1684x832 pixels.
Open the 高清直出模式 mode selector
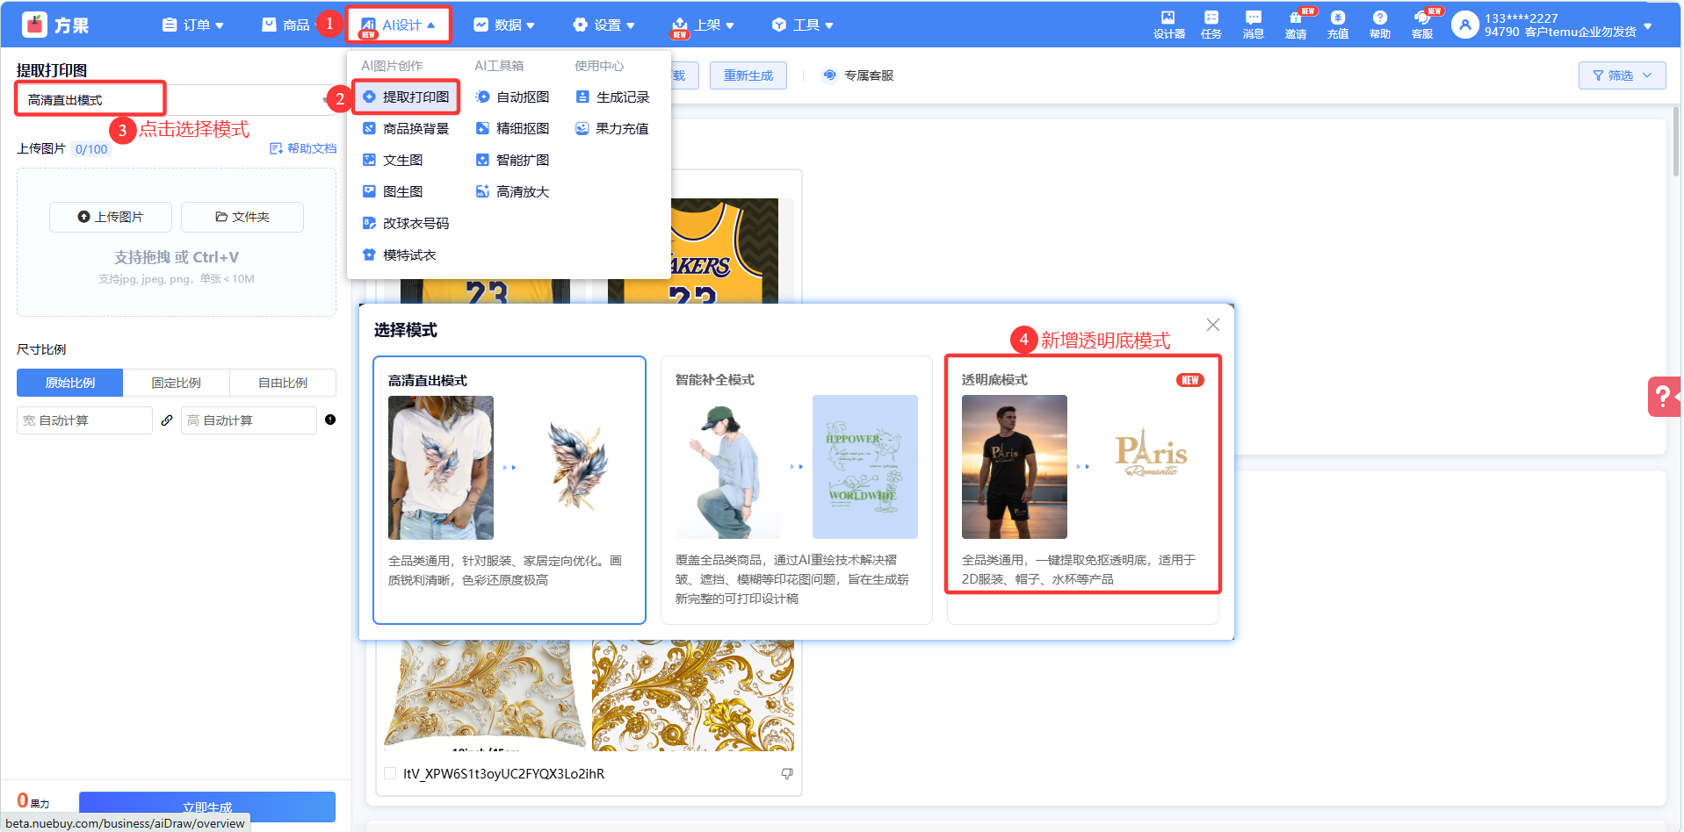(x=176, y=99)
